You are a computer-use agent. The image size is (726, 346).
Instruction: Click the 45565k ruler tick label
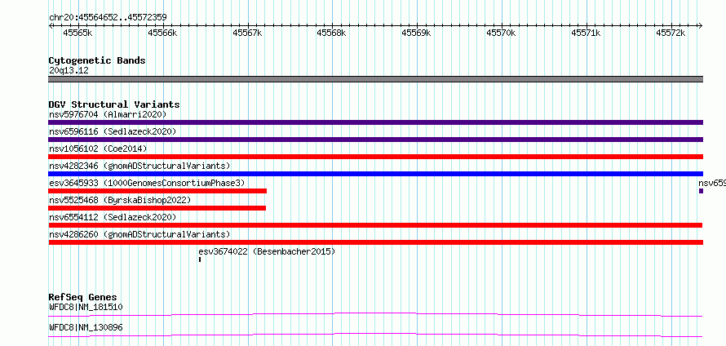[x=77, y=33]
